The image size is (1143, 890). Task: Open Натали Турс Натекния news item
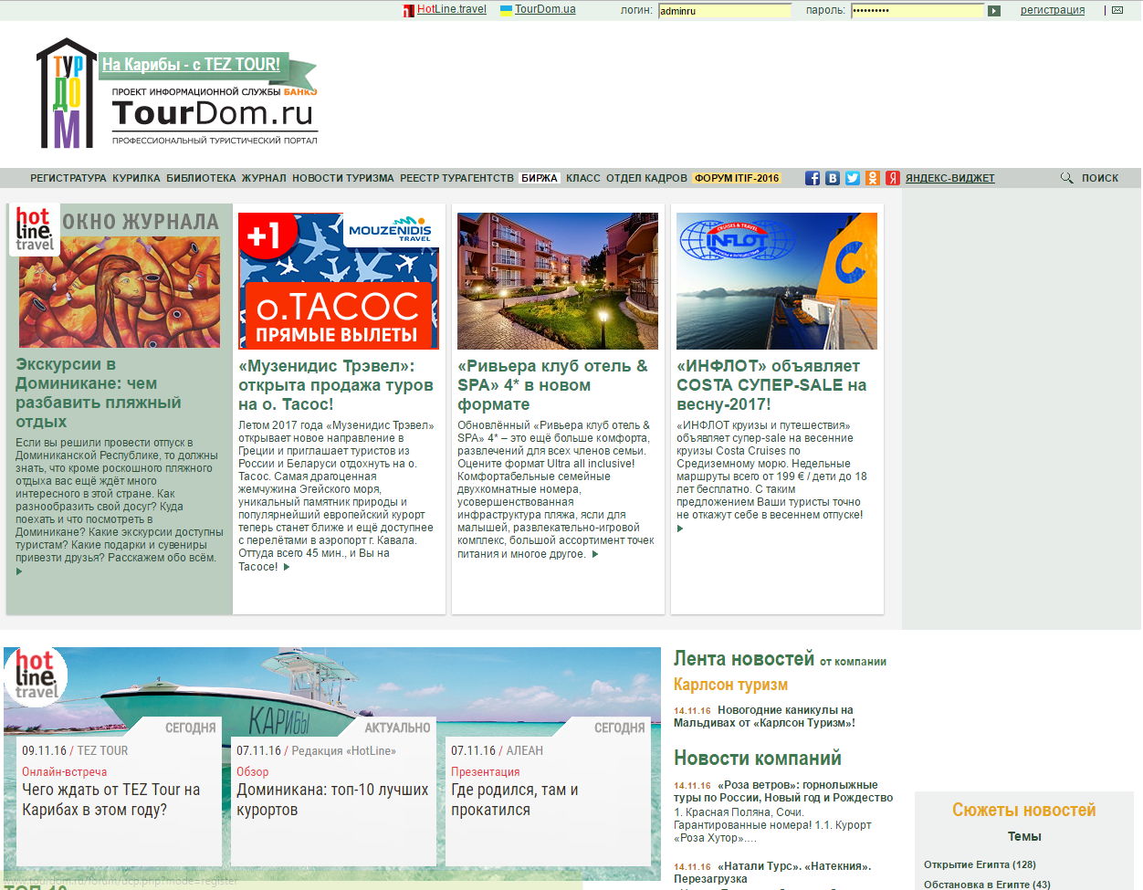coord(772,873)
